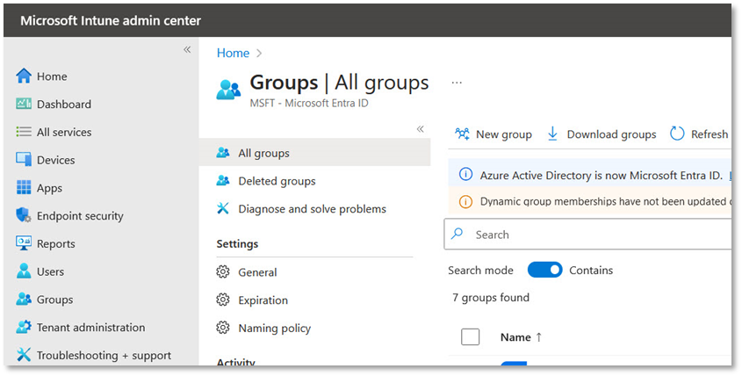Click the orange dynamic group warning icon

tap(465, 202)
